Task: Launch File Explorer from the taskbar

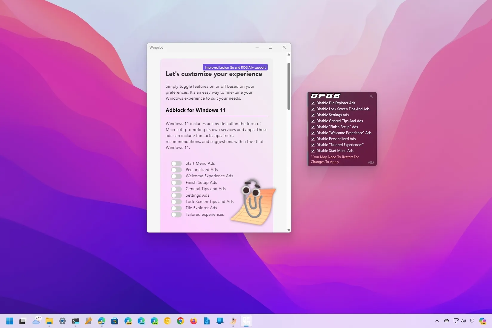Action: click(49, 321)
